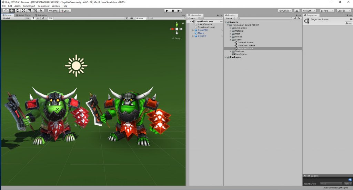353x190 pixels.
Task: Open the custom editor tools icon
Action: [41, 11]
